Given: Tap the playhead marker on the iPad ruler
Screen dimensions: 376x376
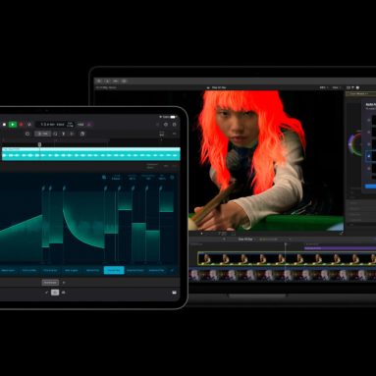Looking at the screenshot, I should point(39,144).
